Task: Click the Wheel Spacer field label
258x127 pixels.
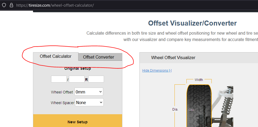Action: (x=63, y=103)
